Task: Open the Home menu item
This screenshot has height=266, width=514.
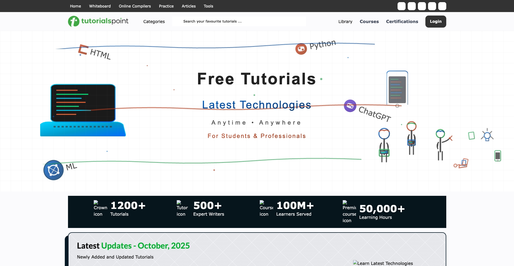Action: [75, 6]
